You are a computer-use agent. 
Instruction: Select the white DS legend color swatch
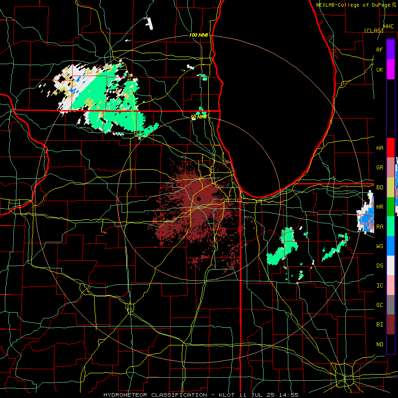tap(390, 265)
